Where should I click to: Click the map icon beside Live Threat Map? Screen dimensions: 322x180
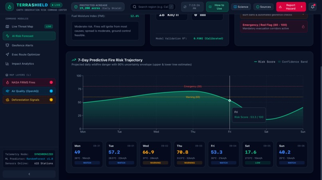(x=8, y=26)
